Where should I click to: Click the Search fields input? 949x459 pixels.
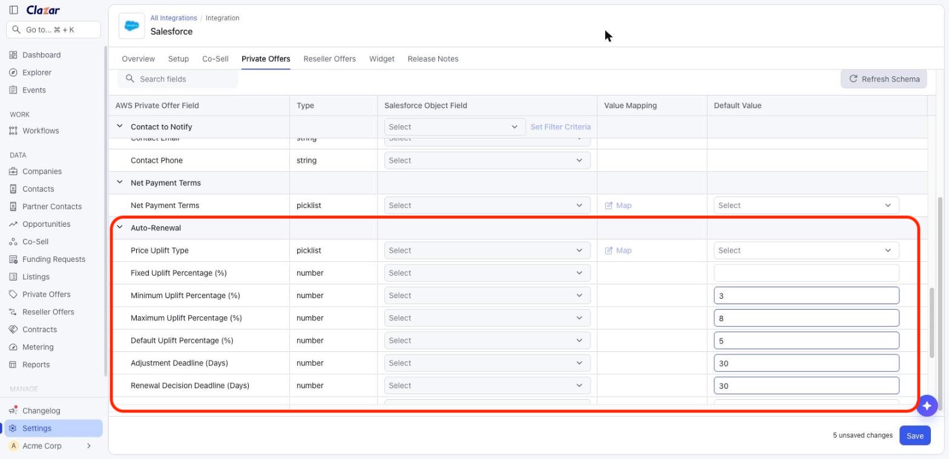(178, 79)
